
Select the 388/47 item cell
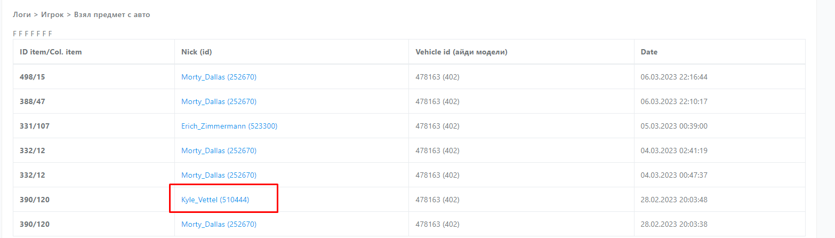tap(33, 101)
